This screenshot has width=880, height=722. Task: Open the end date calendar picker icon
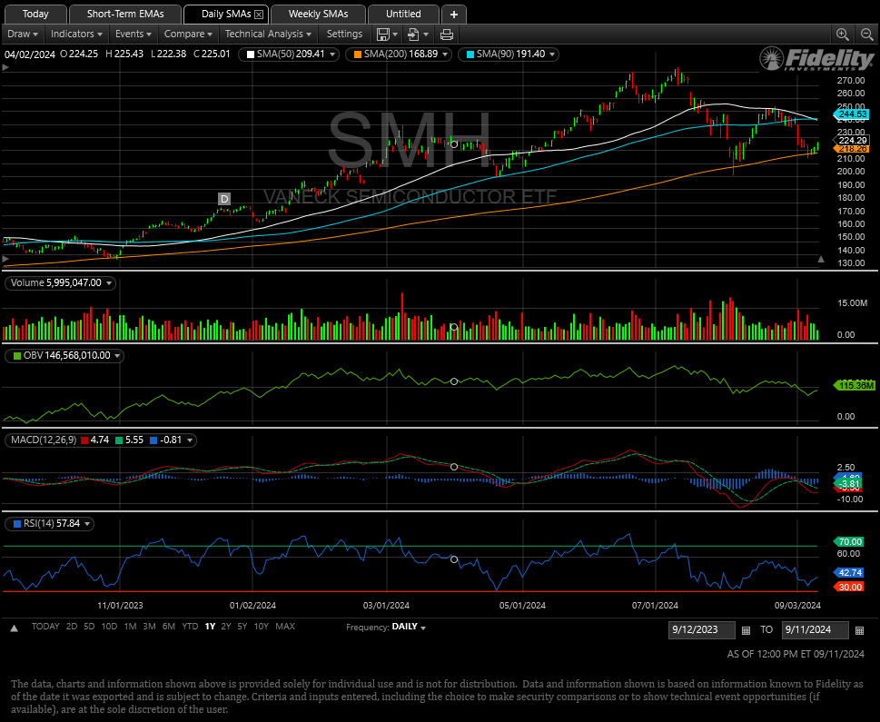click(859, 630)
